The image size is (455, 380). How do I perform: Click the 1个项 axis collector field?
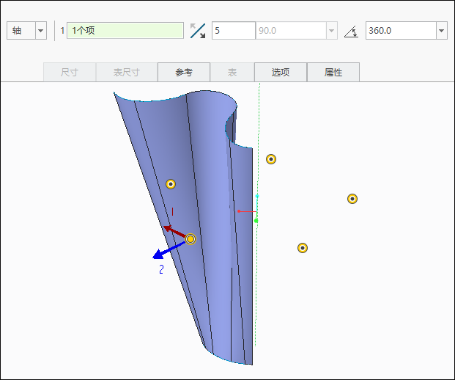pos(125,31)
